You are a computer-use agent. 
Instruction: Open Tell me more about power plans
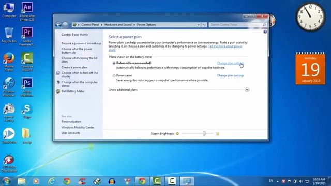point(225,47)
